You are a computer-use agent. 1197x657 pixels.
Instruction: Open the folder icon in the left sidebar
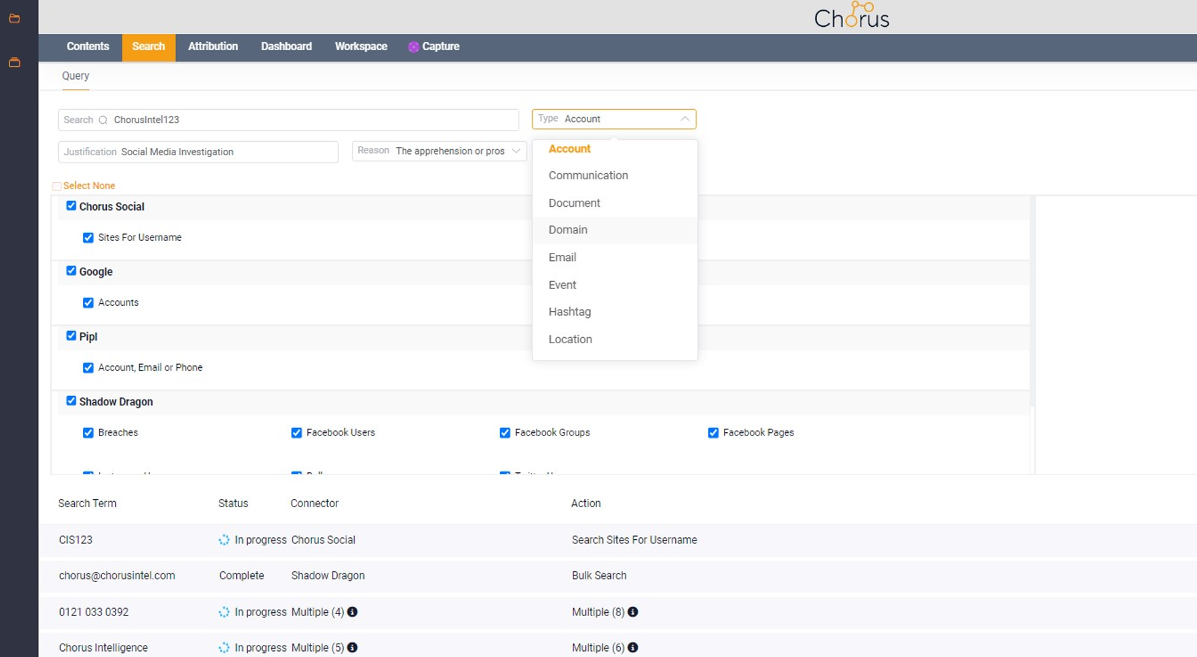[x=14, y=18]
